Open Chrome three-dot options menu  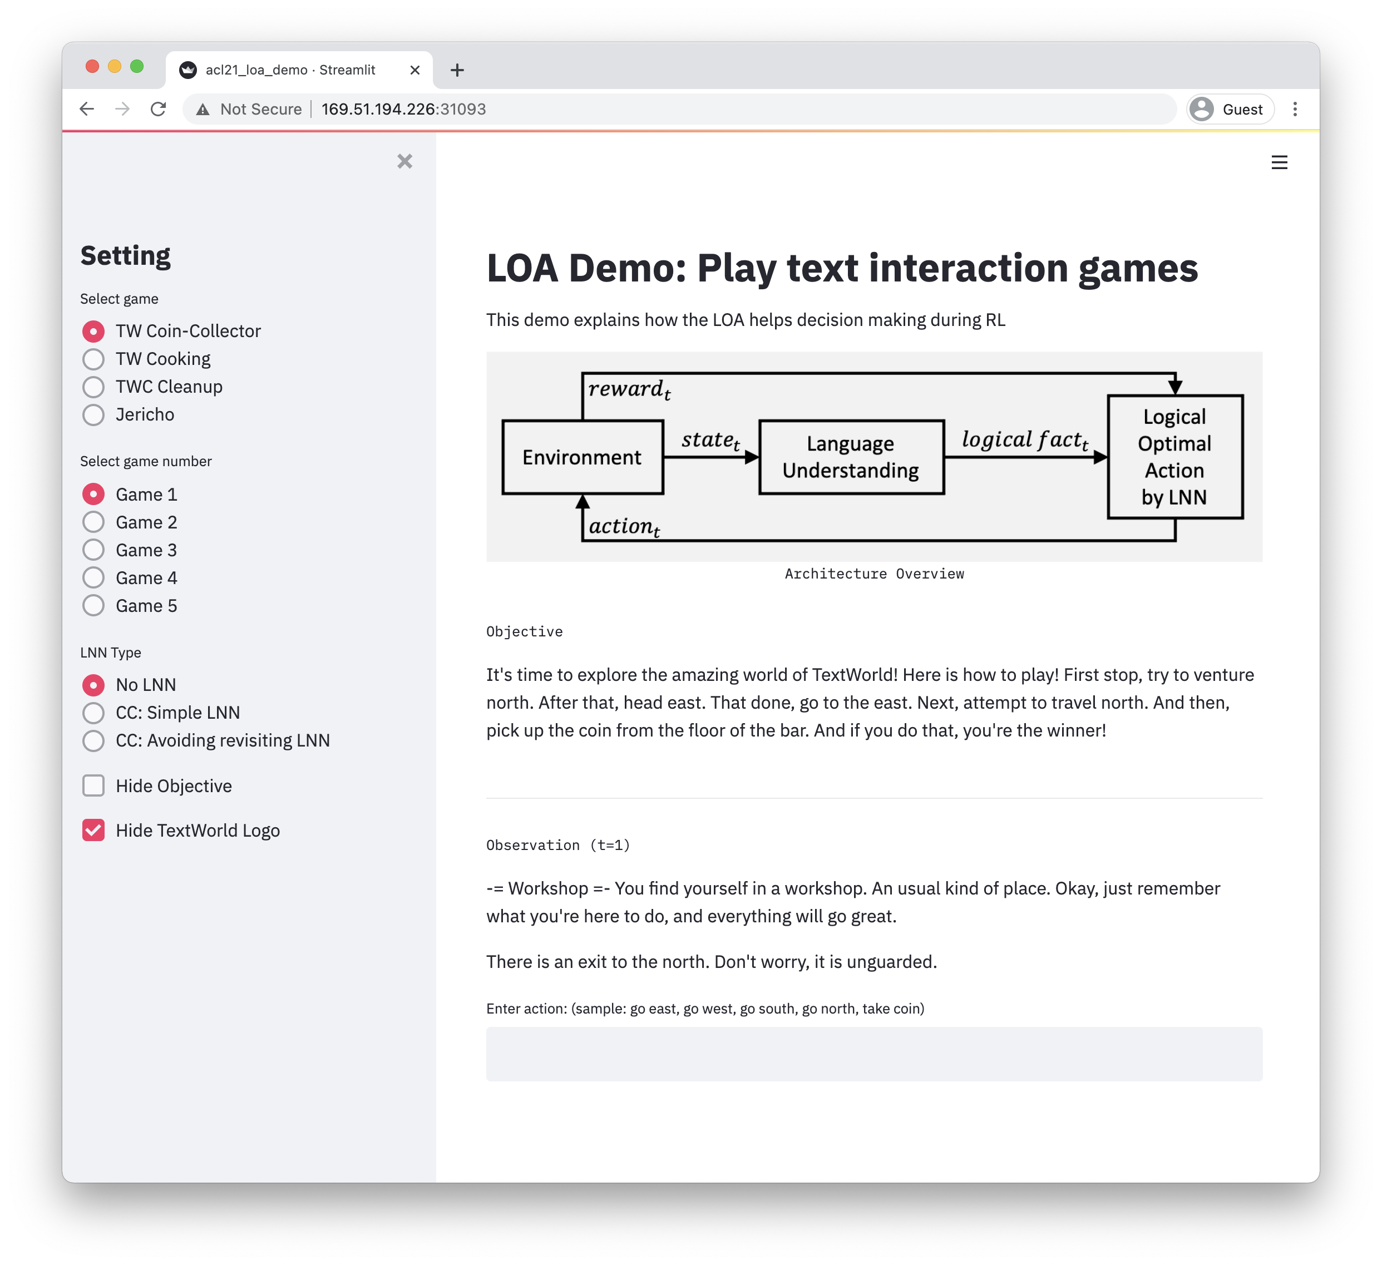coord(1294,109)
